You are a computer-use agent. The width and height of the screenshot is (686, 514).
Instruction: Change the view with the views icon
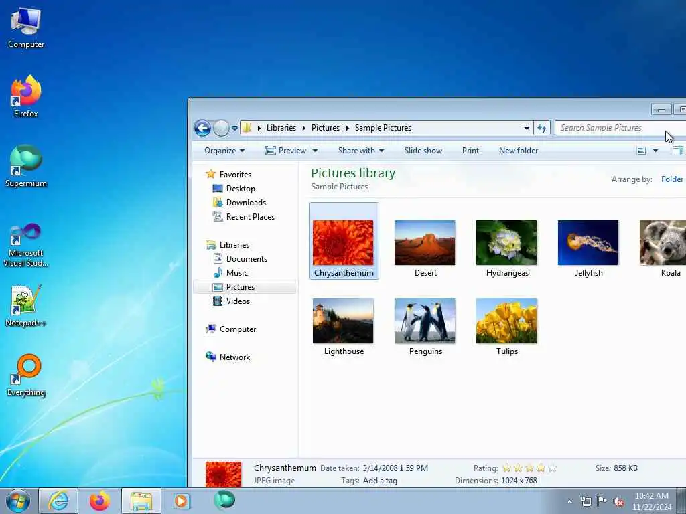641,151
